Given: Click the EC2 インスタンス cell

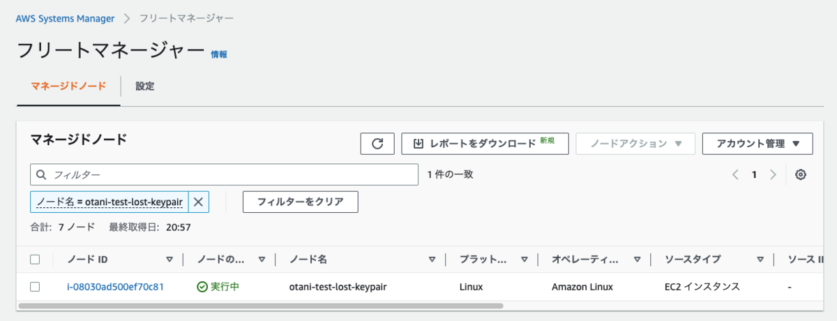Looking at the screenshot, I should pos(702,287).
